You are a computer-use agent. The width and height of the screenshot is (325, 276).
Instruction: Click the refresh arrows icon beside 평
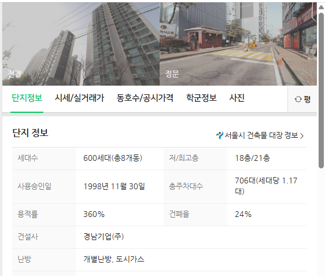pyautogui.click(x=298, y=100)
